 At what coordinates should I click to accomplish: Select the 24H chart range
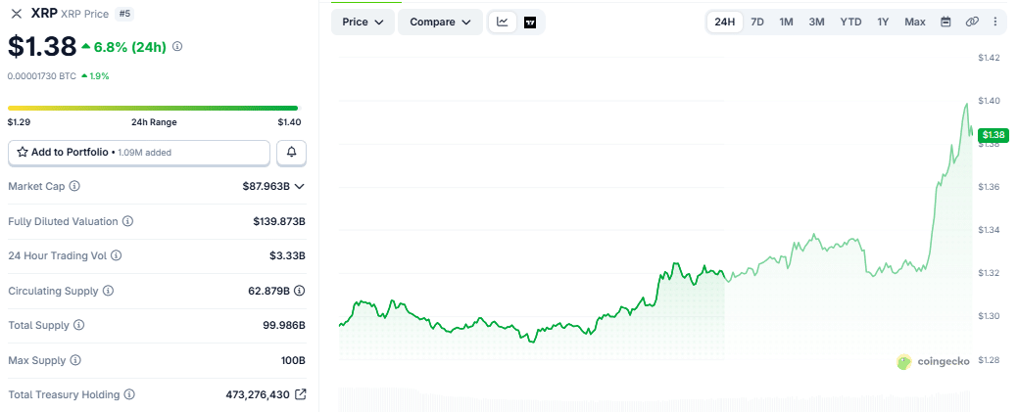[x=724, y=23]
